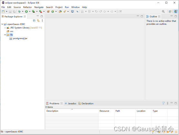Open the Run configurations dropdown arrow
The image size is (179, 135).
click(30, 12)
